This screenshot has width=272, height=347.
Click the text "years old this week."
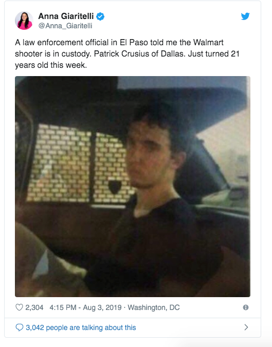tap(51, 65)
